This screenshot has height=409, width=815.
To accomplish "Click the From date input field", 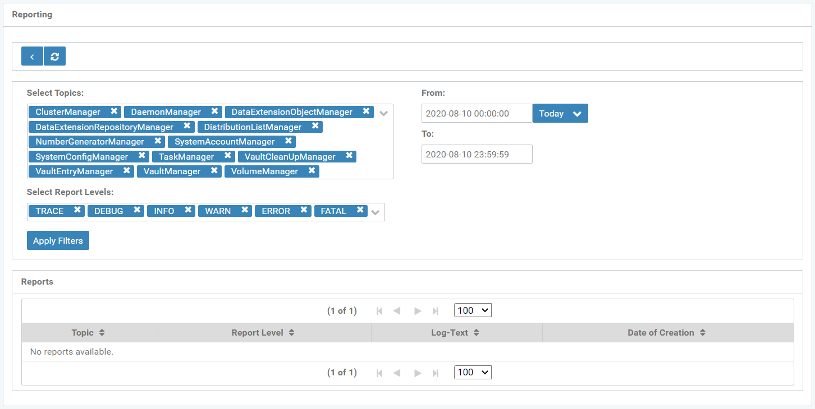I will point(477,113).
